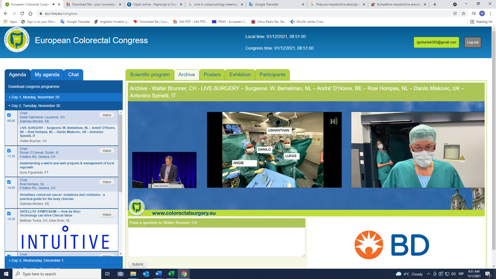Click the Log out button

click(x=472, y=42)
